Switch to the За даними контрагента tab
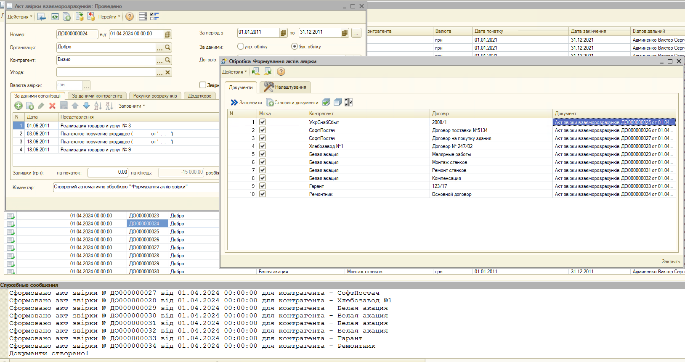Image resolution: width=685 pixels, height=362 pixels. coord(97,96)
